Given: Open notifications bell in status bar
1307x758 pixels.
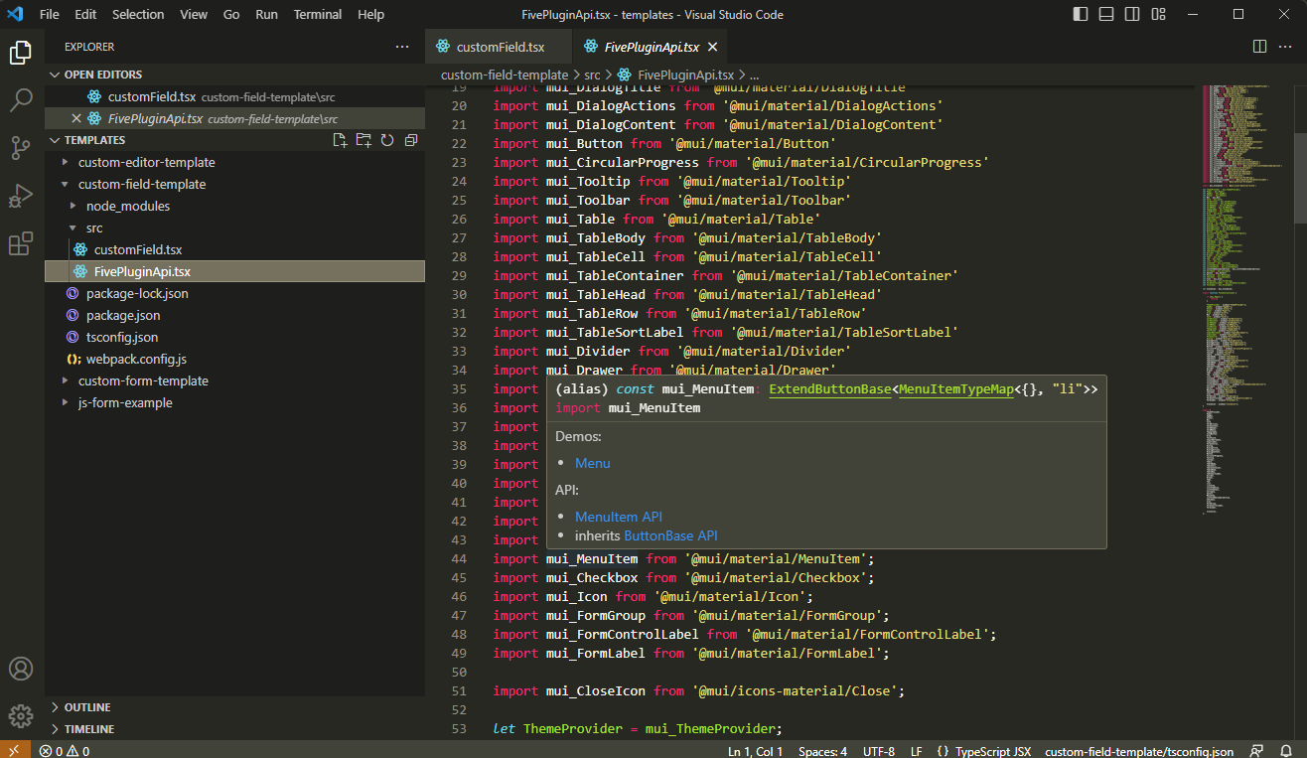Looking at the screenshot, I should point(1286,751).
